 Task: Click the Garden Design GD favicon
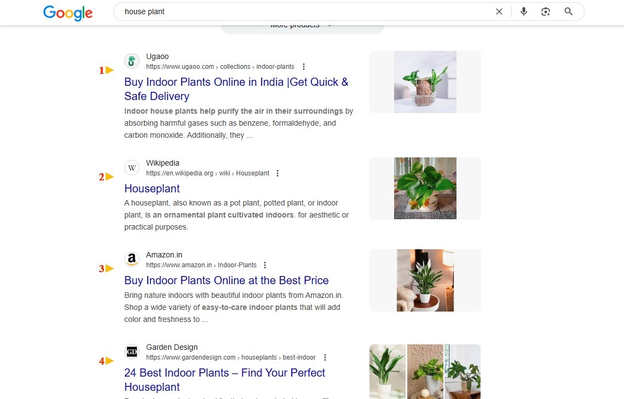132,351
